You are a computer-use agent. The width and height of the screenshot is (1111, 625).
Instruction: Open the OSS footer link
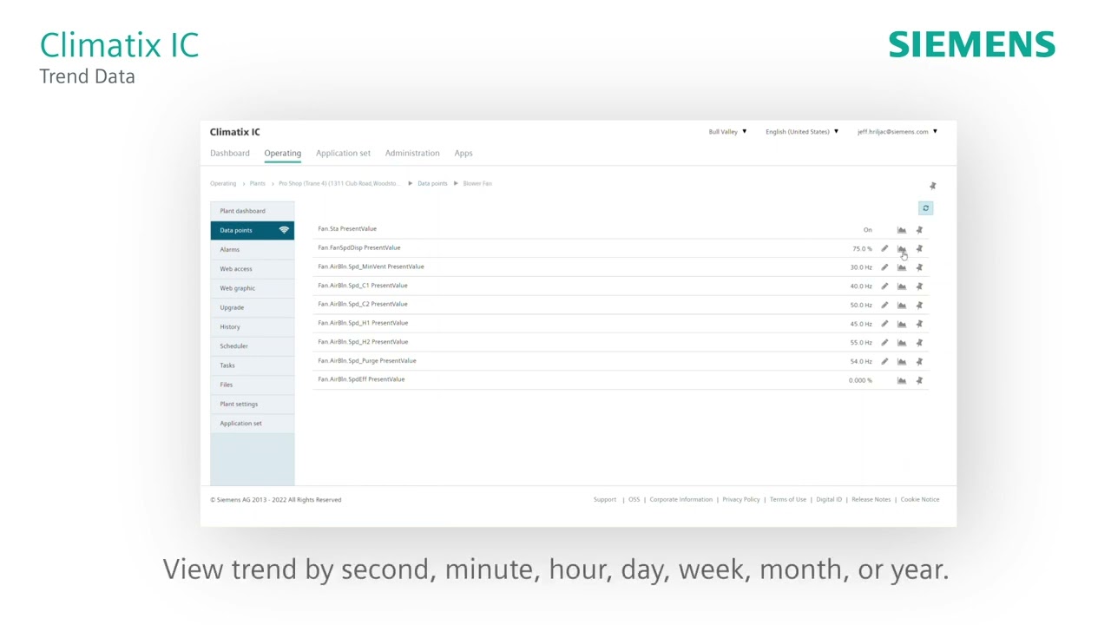pyautogui.click(x=634, y=500)
